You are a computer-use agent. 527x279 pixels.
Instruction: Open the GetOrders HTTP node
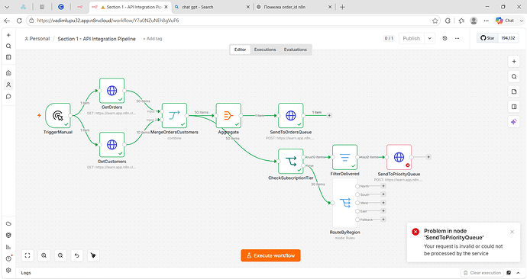point(112,91)
